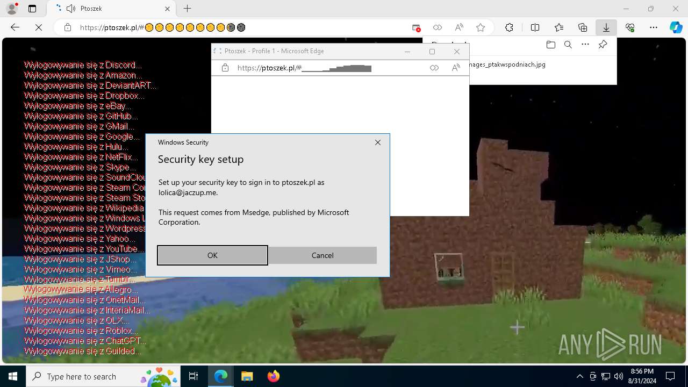The width and height of the screenshot is (688, 387).
Task: Close the Ptoszek tab
Action: coord(168,9)
